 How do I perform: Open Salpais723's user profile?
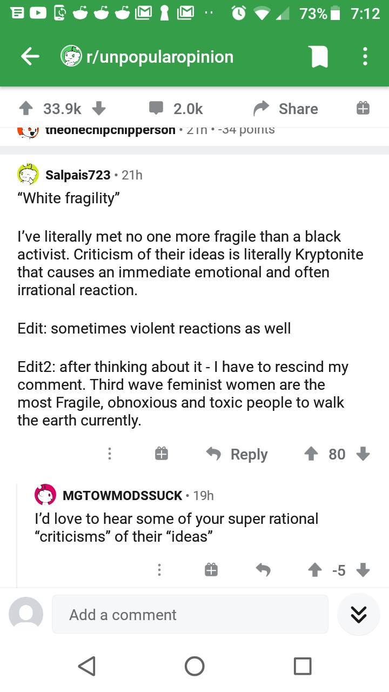[x=77, y=175]
